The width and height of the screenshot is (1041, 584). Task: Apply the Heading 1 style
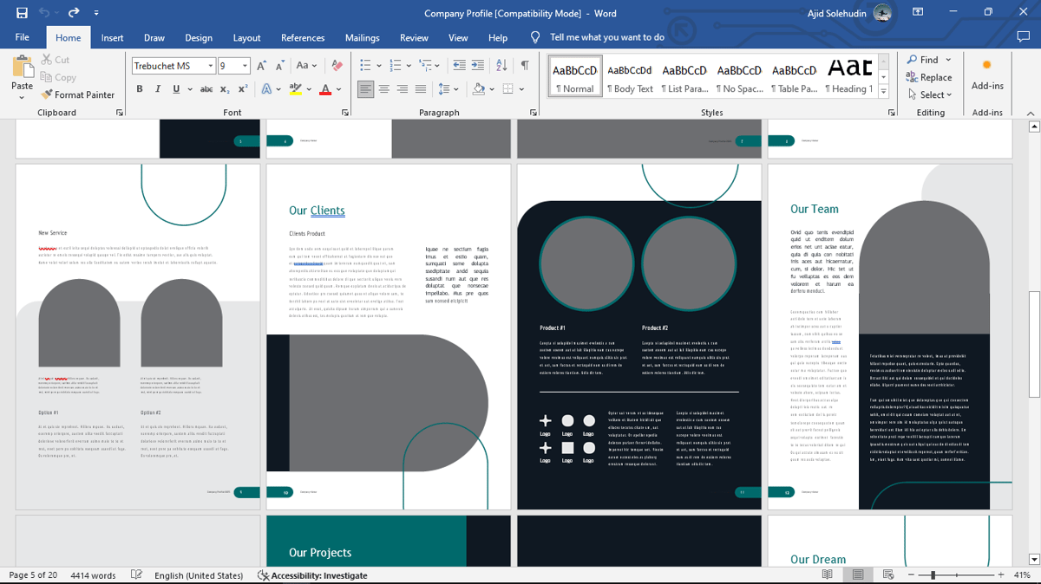(x=848, y=76)
